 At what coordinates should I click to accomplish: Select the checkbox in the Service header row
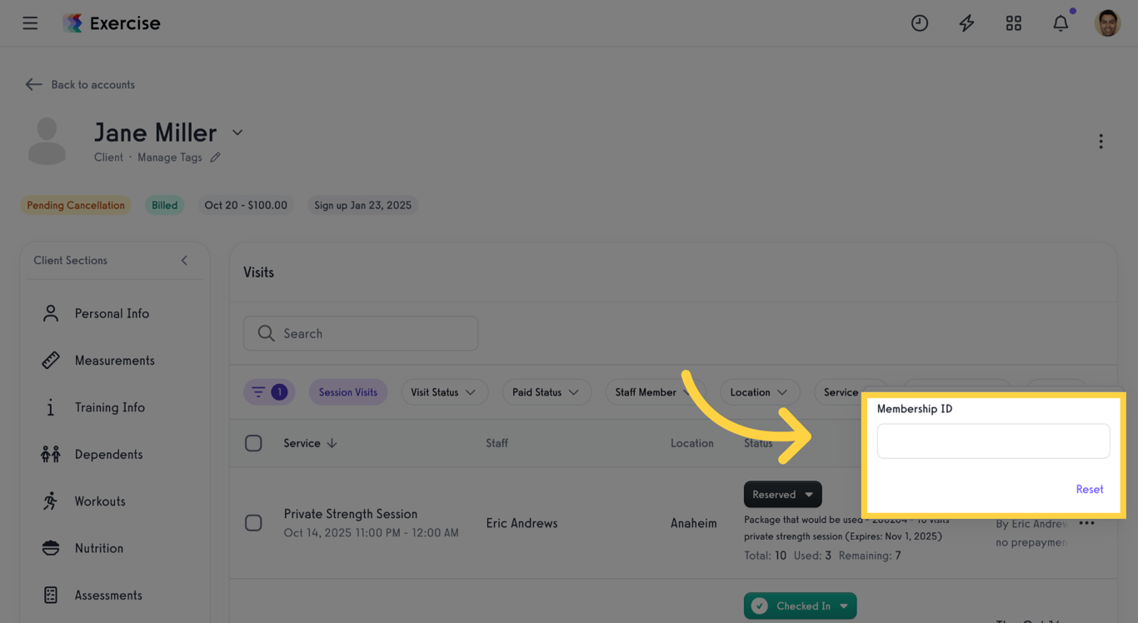coord(254,442)
